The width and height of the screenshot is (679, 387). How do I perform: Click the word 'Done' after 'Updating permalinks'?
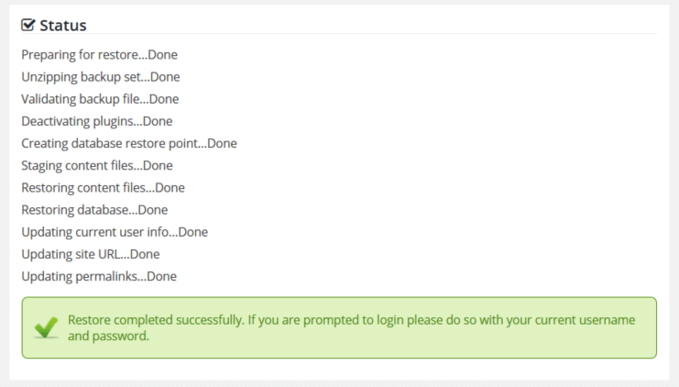click(x=161, y=276)
